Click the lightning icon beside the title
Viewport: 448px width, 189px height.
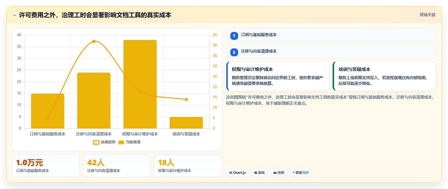click(15, 15)
